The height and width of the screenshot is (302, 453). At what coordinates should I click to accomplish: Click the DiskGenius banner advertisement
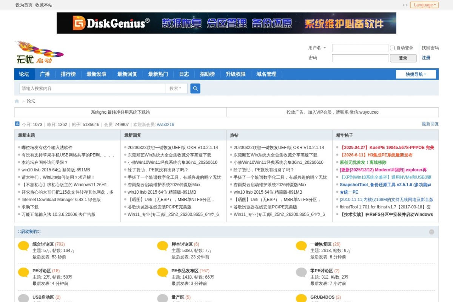pyautogui.click(x=226, y=23)
